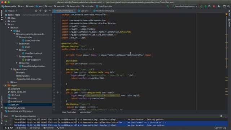Expand the test folder
The image size is (231, 130).
click(8, 82)
